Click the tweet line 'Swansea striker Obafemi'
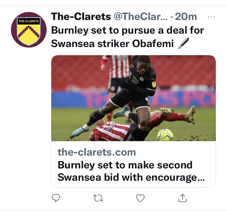Image resolution: width=227 pixels, height=213 pixels. (112, 44)
